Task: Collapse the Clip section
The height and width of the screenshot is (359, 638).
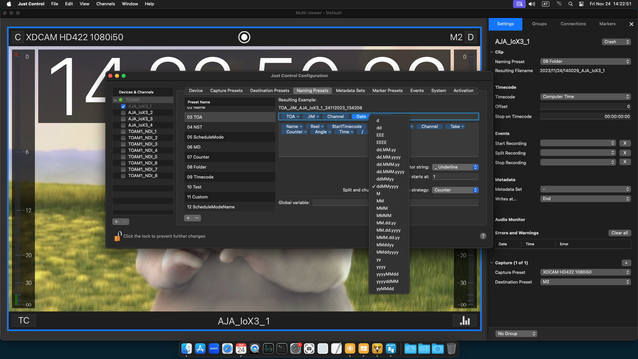Action: [492, 52]
